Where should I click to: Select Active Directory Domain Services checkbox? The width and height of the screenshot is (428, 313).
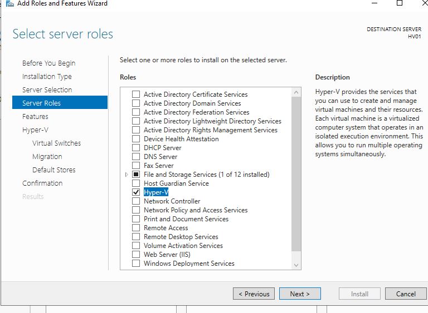click(x=136, y=103)
